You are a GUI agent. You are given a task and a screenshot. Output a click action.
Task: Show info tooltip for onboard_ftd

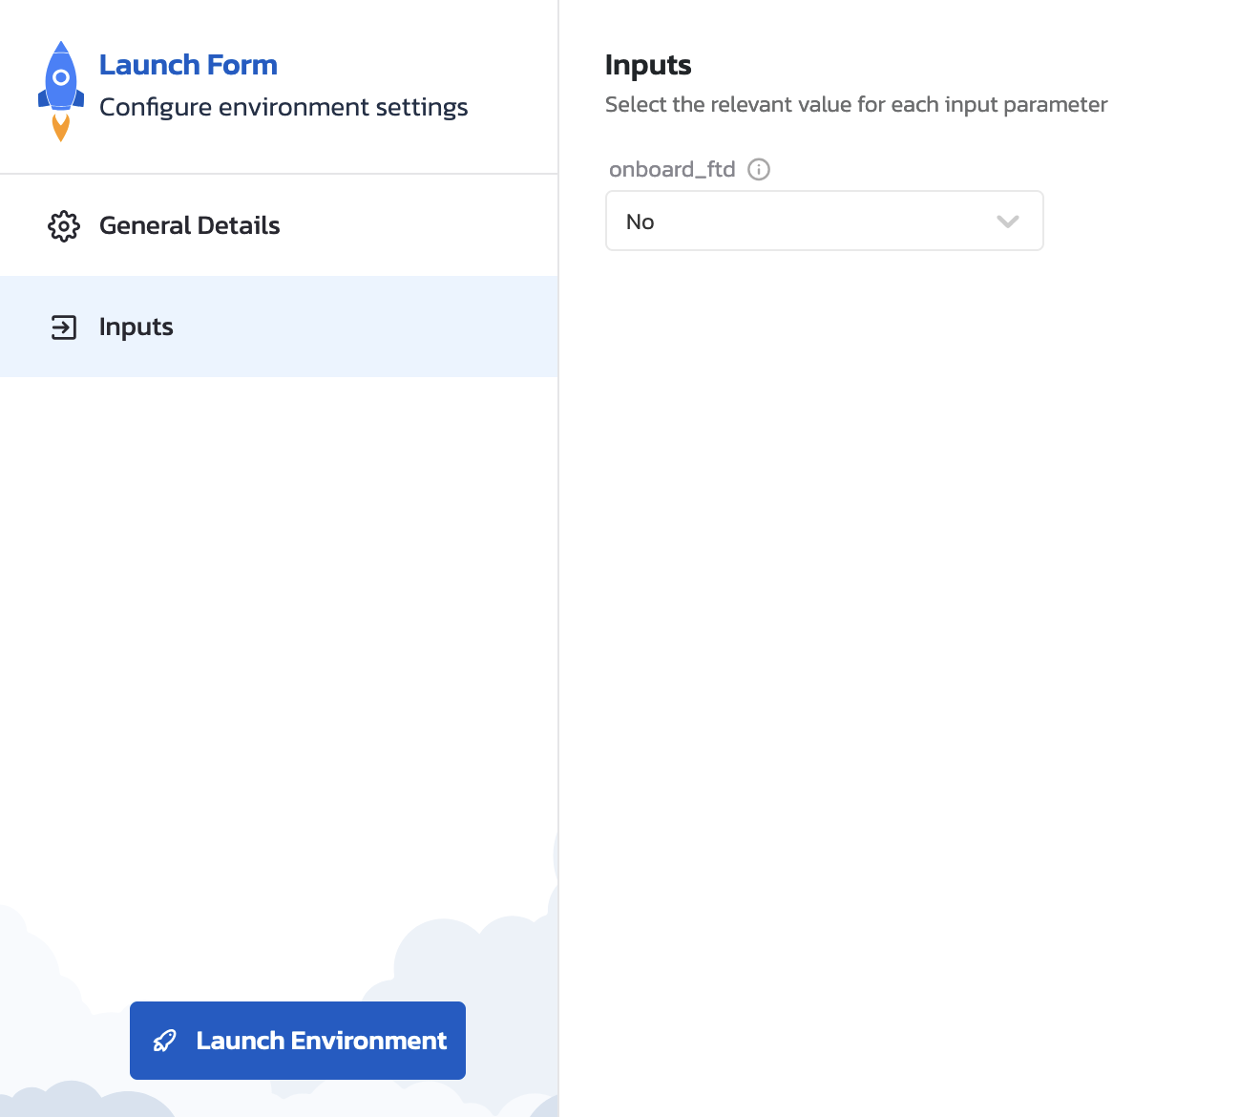(x=759, y=170)
